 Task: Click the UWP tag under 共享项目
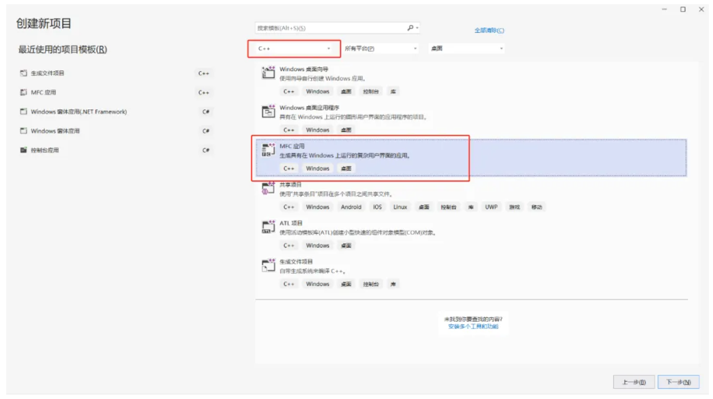(491, 207)
